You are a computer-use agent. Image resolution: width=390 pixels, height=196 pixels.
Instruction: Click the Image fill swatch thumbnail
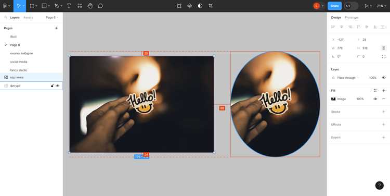(x=333, y=99)
